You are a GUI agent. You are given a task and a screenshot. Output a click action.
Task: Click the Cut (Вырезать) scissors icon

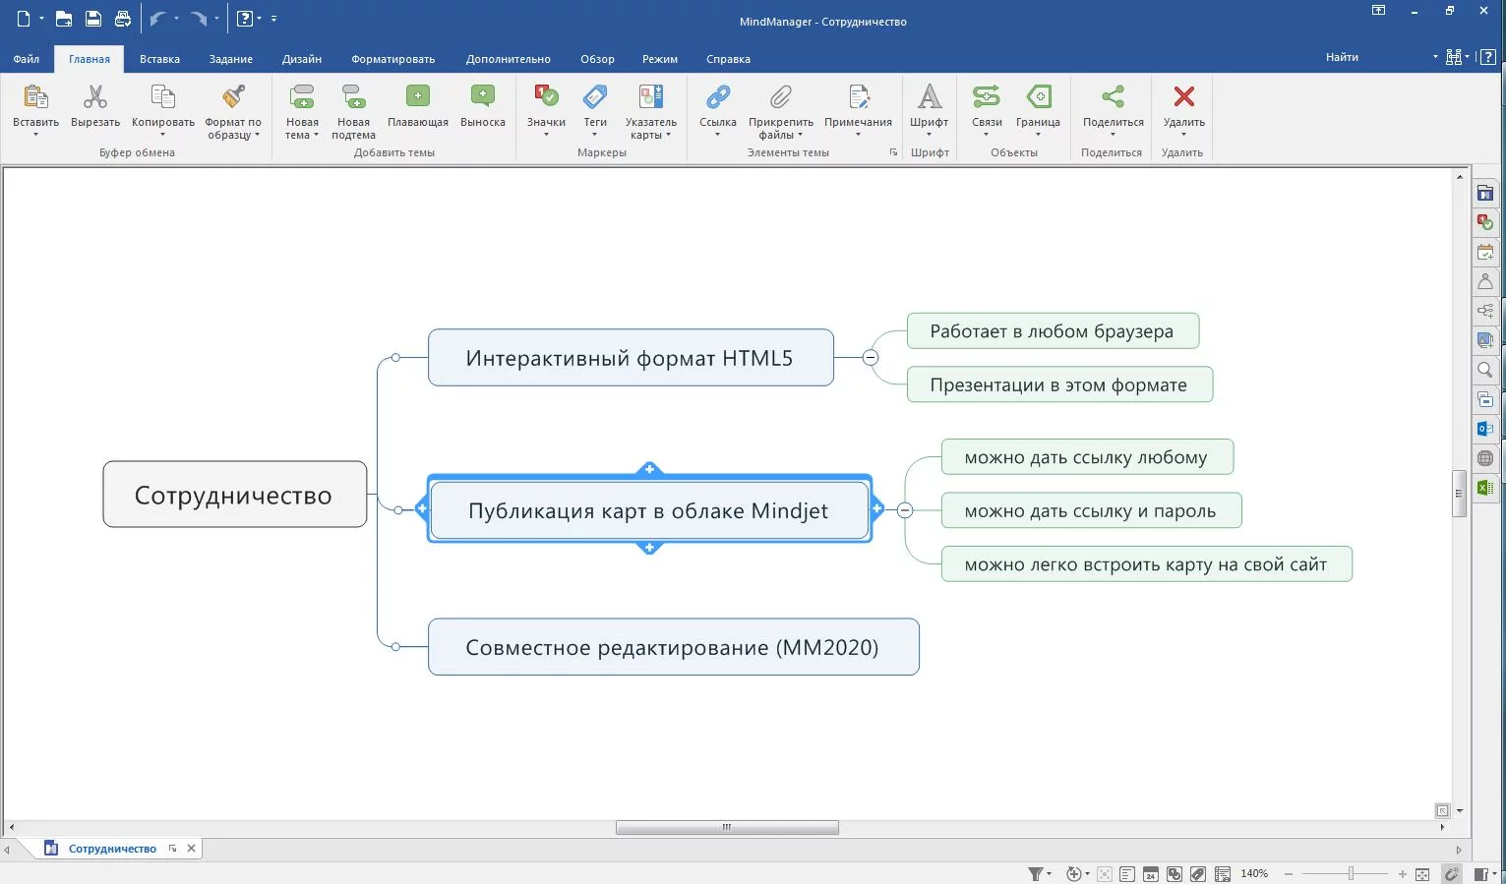coord(95,96)
